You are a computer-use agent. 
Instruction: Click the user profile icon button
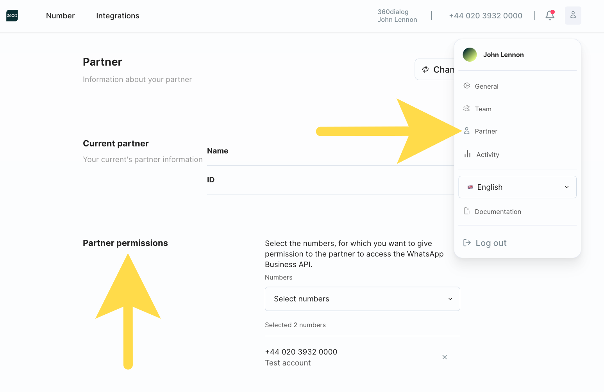[573, 16]
